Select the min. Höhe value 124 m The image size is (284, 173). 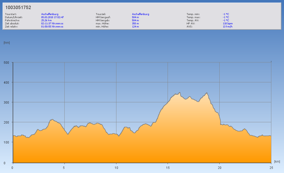(x=135, y=26)
